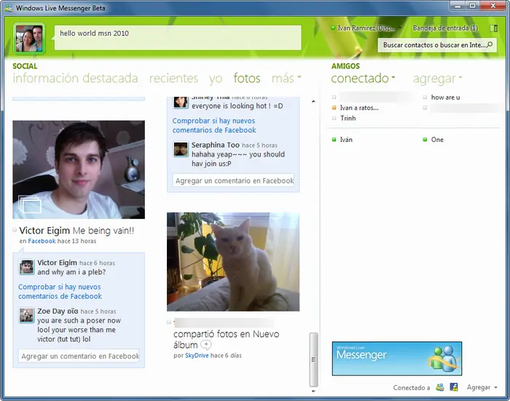Screen dimensions: 510x401
Task: Switch to the fotos tab
Action: click(247, 79)
